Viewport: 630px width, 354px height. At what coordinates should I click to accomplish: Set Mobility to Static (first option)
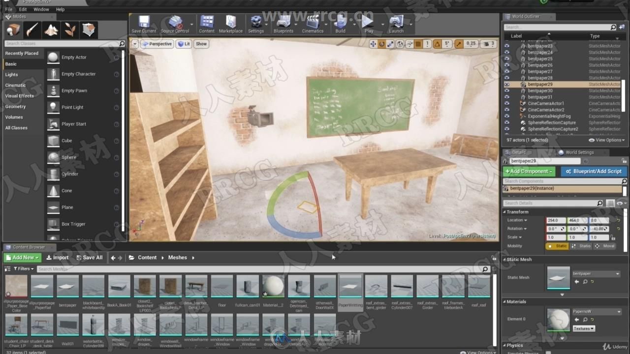[557, 246]
